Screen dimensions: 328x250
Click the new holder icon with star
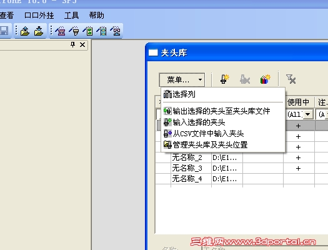[x=225, y=79]
